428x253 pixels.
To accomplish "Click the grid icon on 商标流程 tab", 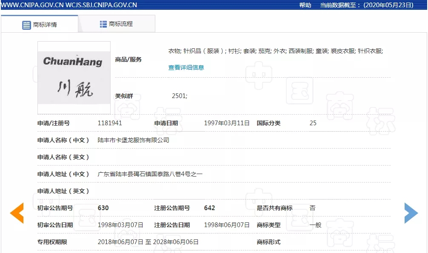I will pyautogui.click(x=103, y=24).
